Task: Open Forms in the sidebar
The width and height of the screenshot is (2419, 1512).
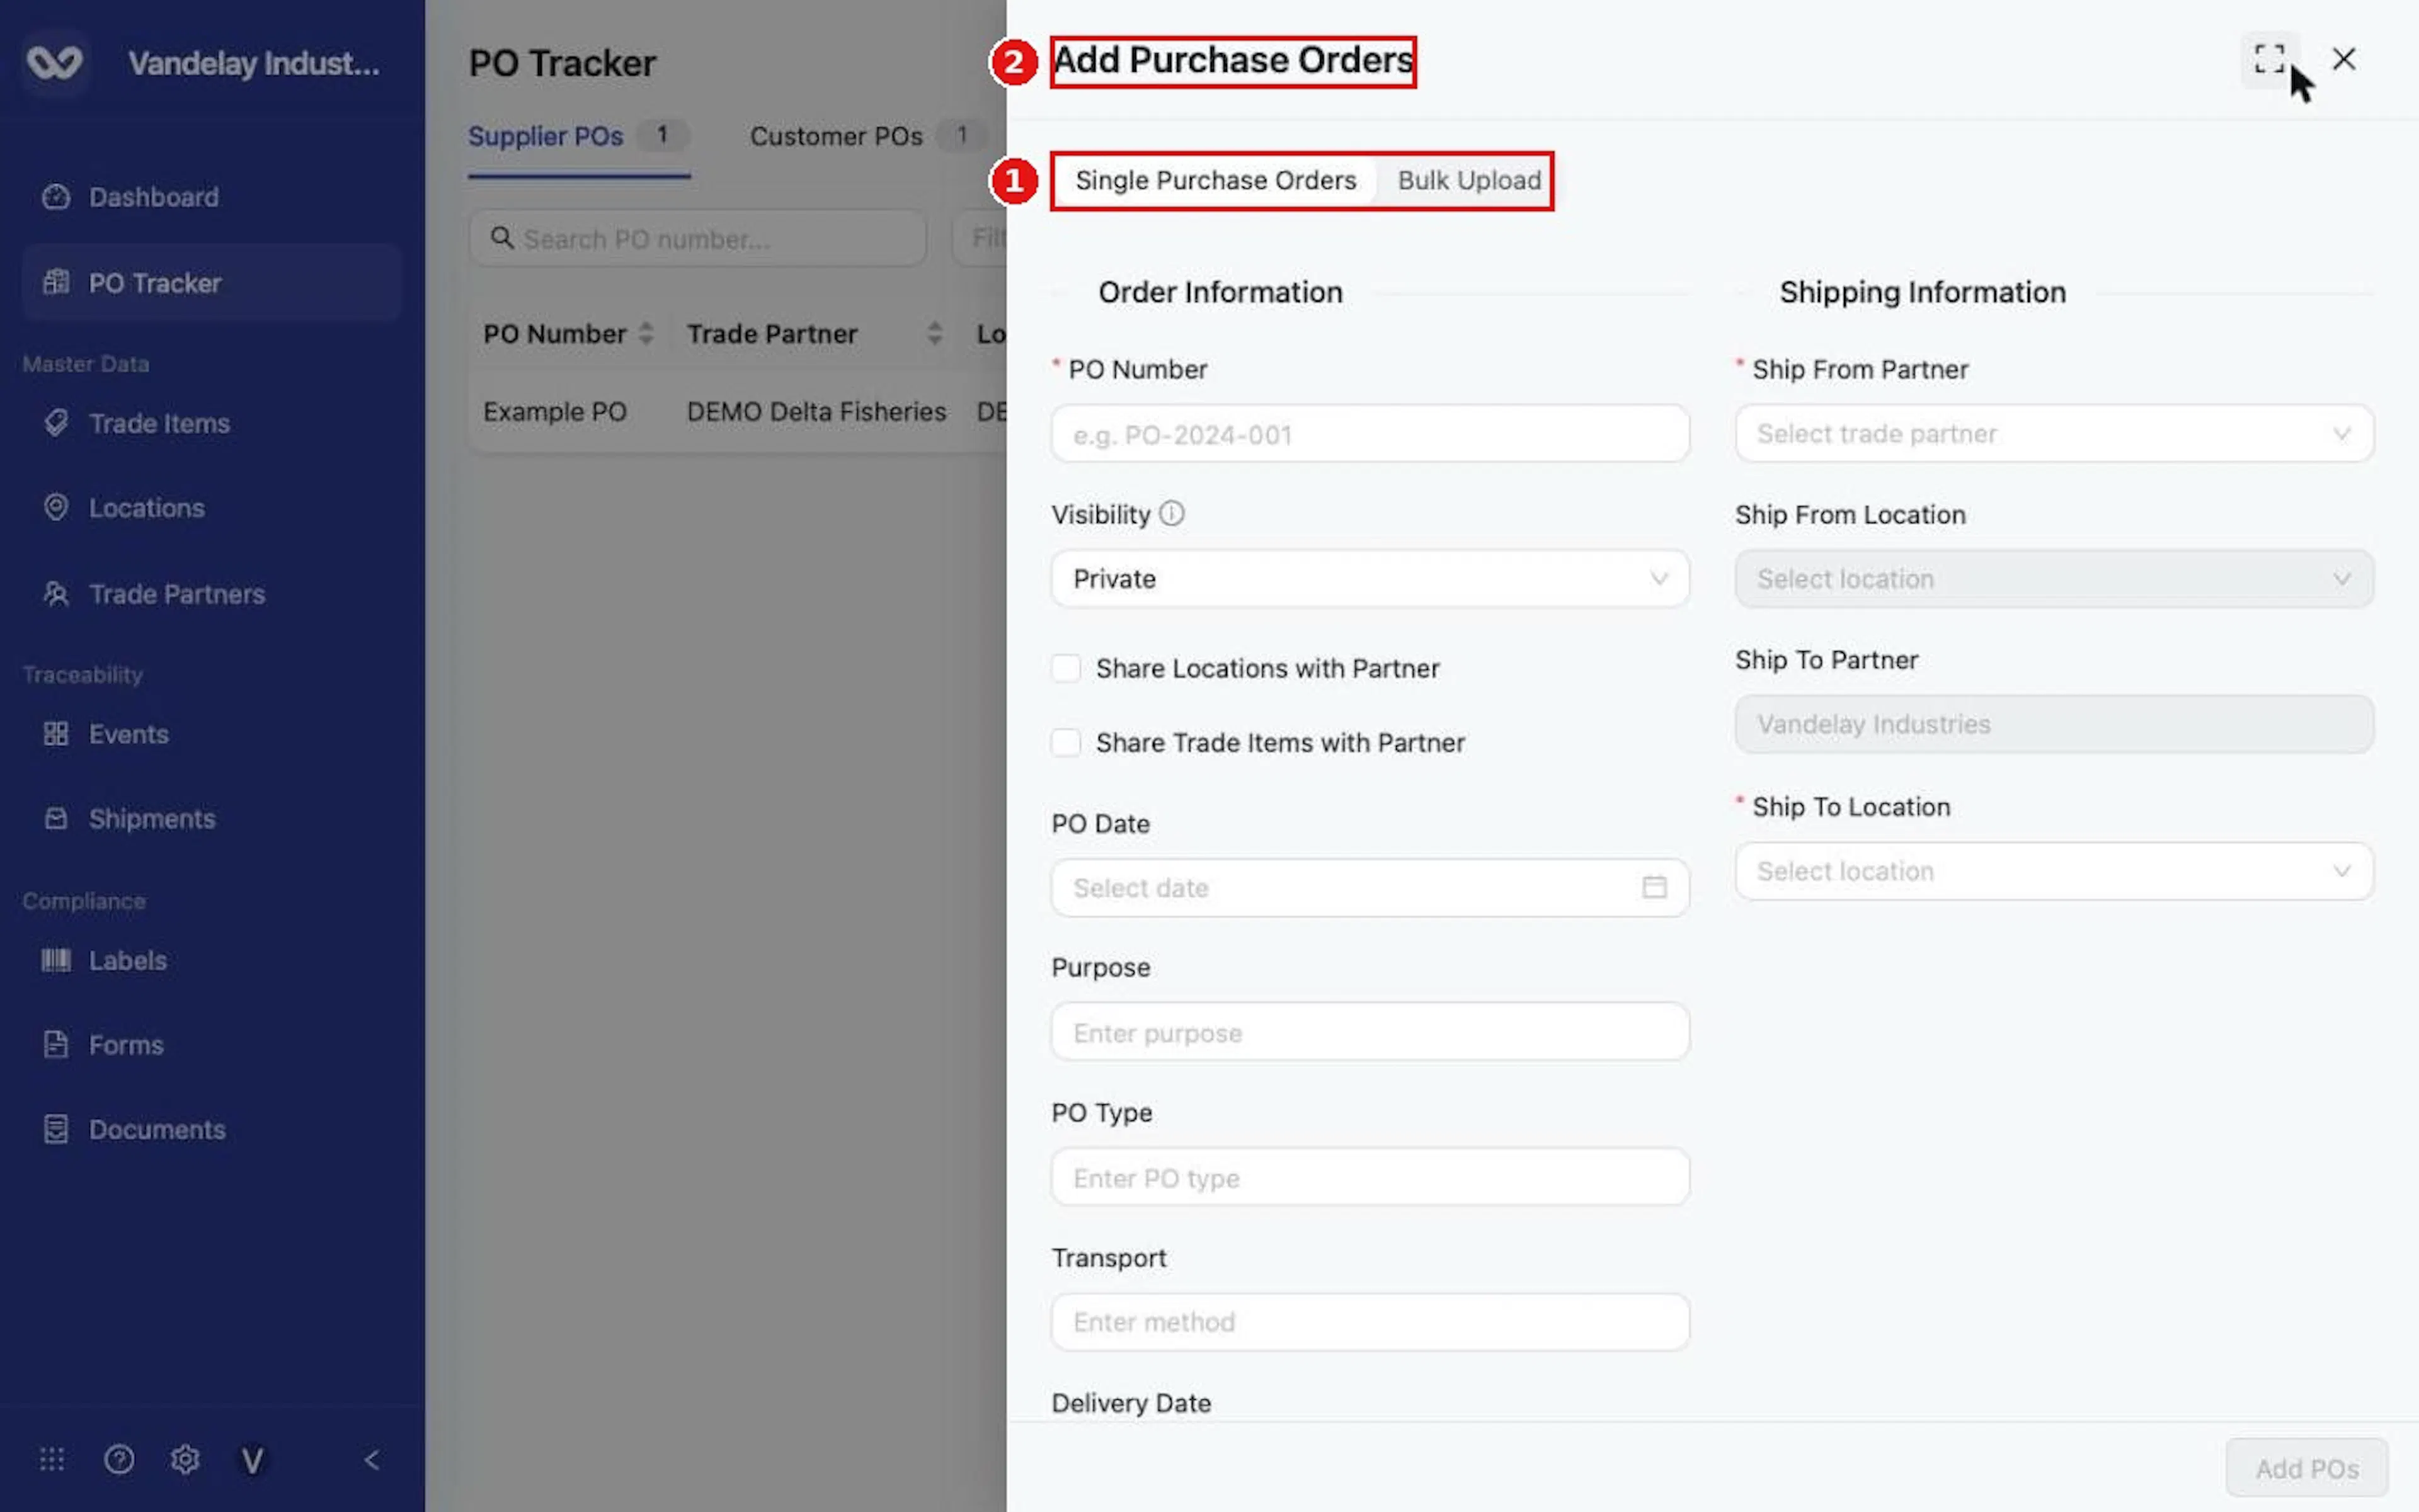Action: click(x=211, y=1045)
